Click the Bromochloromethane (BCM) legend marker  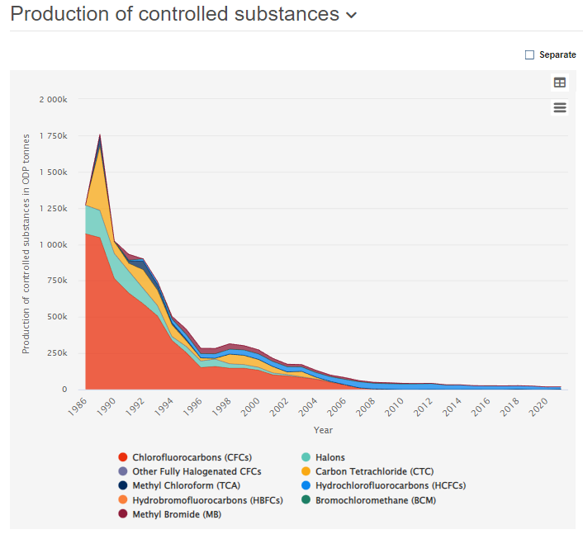pos(306,500)
